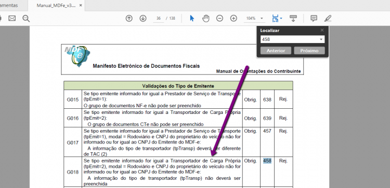
Task: Click the G018 row label
Action: point(73,172)
